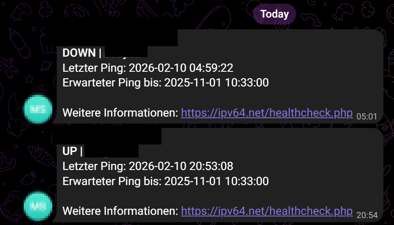
Task: Click the Erwarteter Ping line in DOWN message
Action: coord(165,83)
